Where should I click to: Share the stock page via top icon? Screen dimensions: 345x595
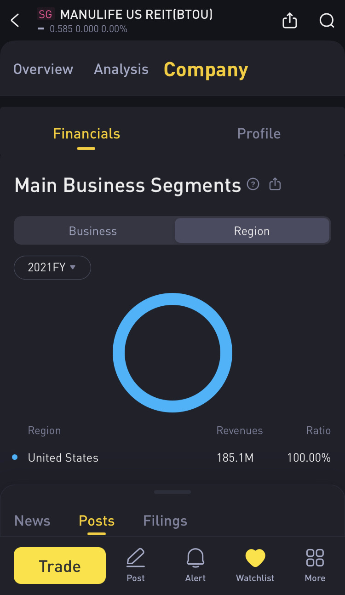pyautogui.click(x=290, y=21)
